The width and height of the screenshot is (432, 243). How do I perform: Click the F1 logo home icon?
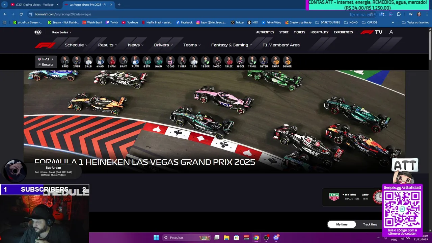tap(45, 45)
